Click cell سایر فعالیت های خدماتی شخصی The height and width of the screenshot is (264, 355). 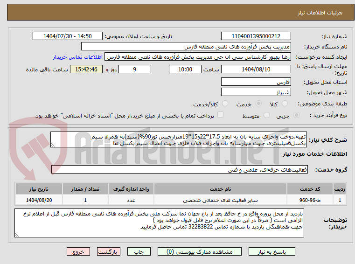coord(220,200)
